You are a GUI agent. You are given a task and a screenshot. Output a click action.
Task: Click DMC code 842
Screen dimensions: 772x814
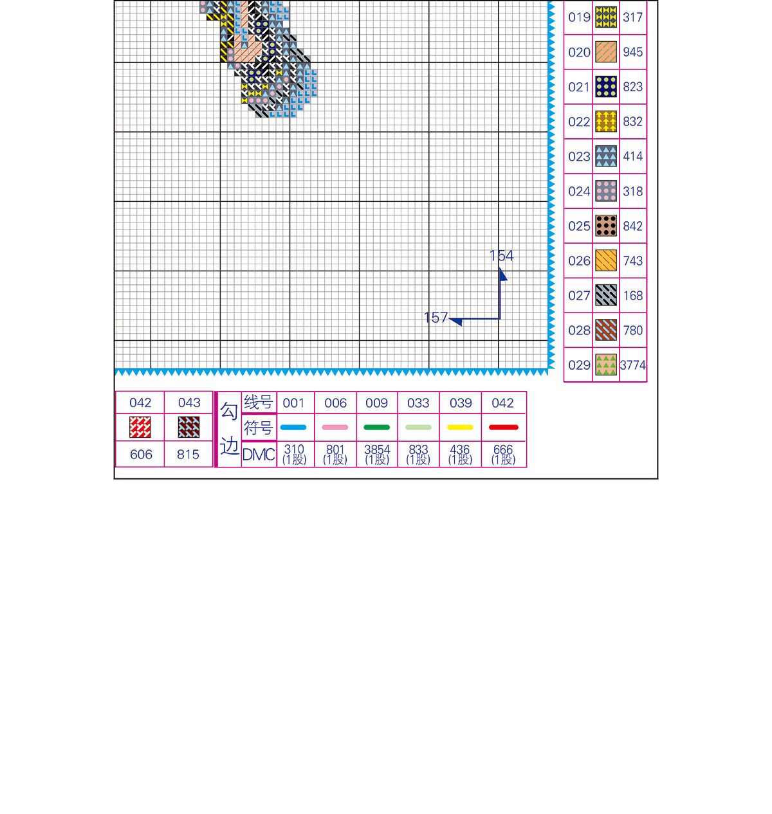(633, 226)
